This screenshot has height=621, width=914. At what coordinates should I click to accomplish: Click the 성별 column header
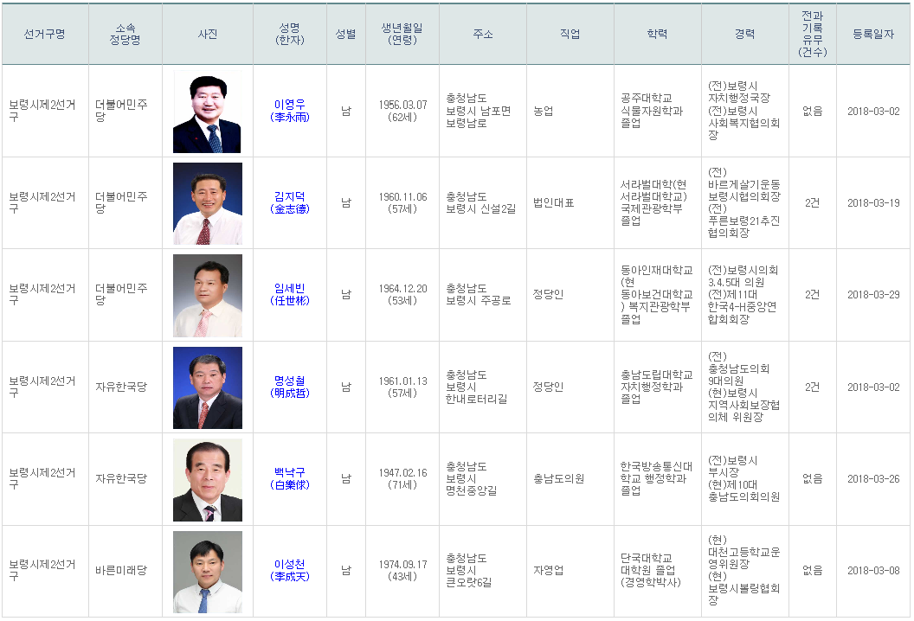[x=345, y=34]
